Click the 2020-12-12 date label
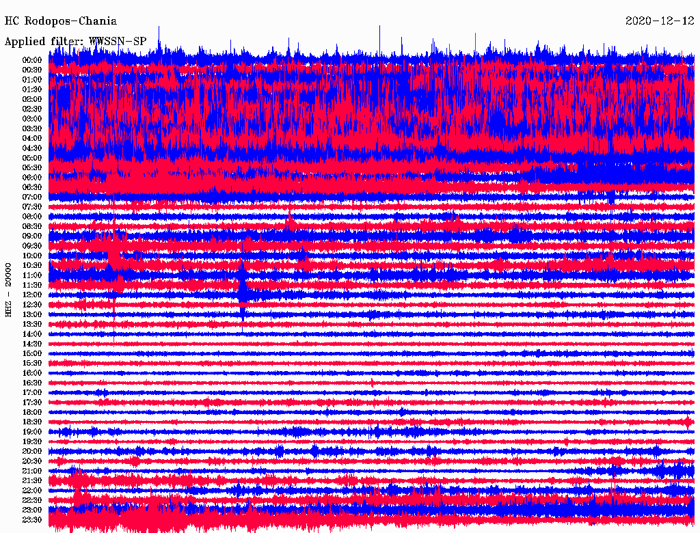 pyautogui.click(x=660, y=21)
